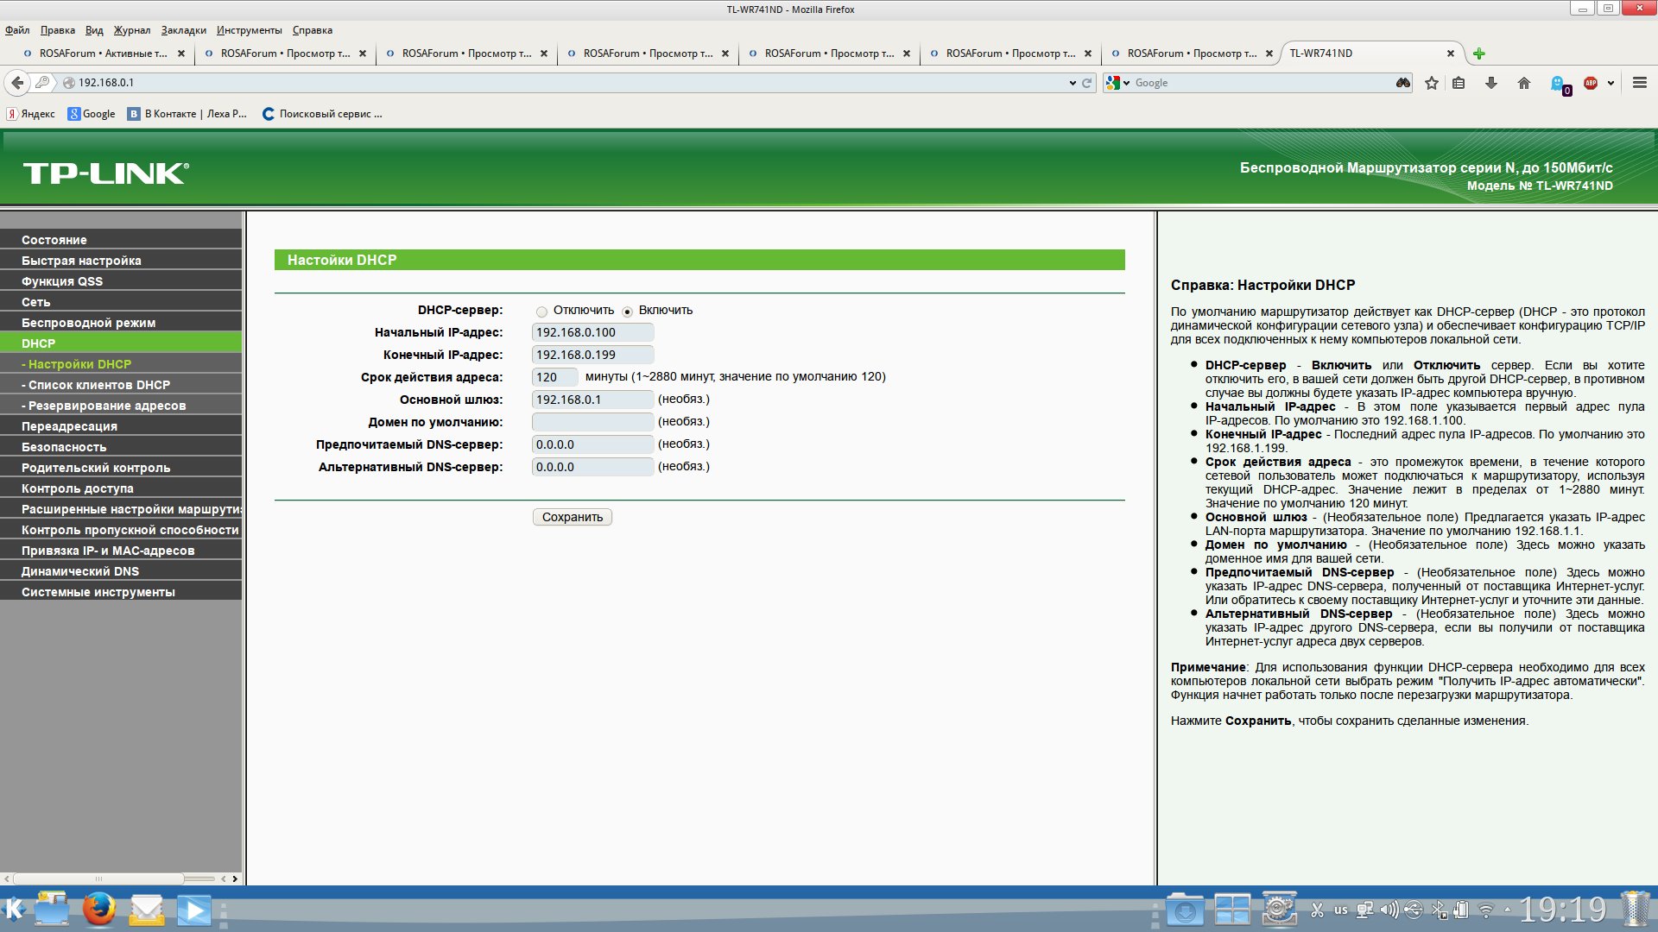Screen dimensions: 1658x932
Task: Click the Начальный IP-адрес input field
Action: (x=592, y=332)
